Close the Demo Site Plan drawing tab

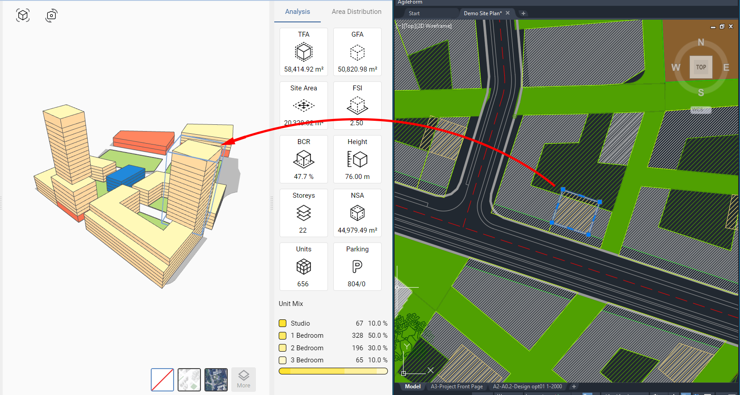[508, 13]
